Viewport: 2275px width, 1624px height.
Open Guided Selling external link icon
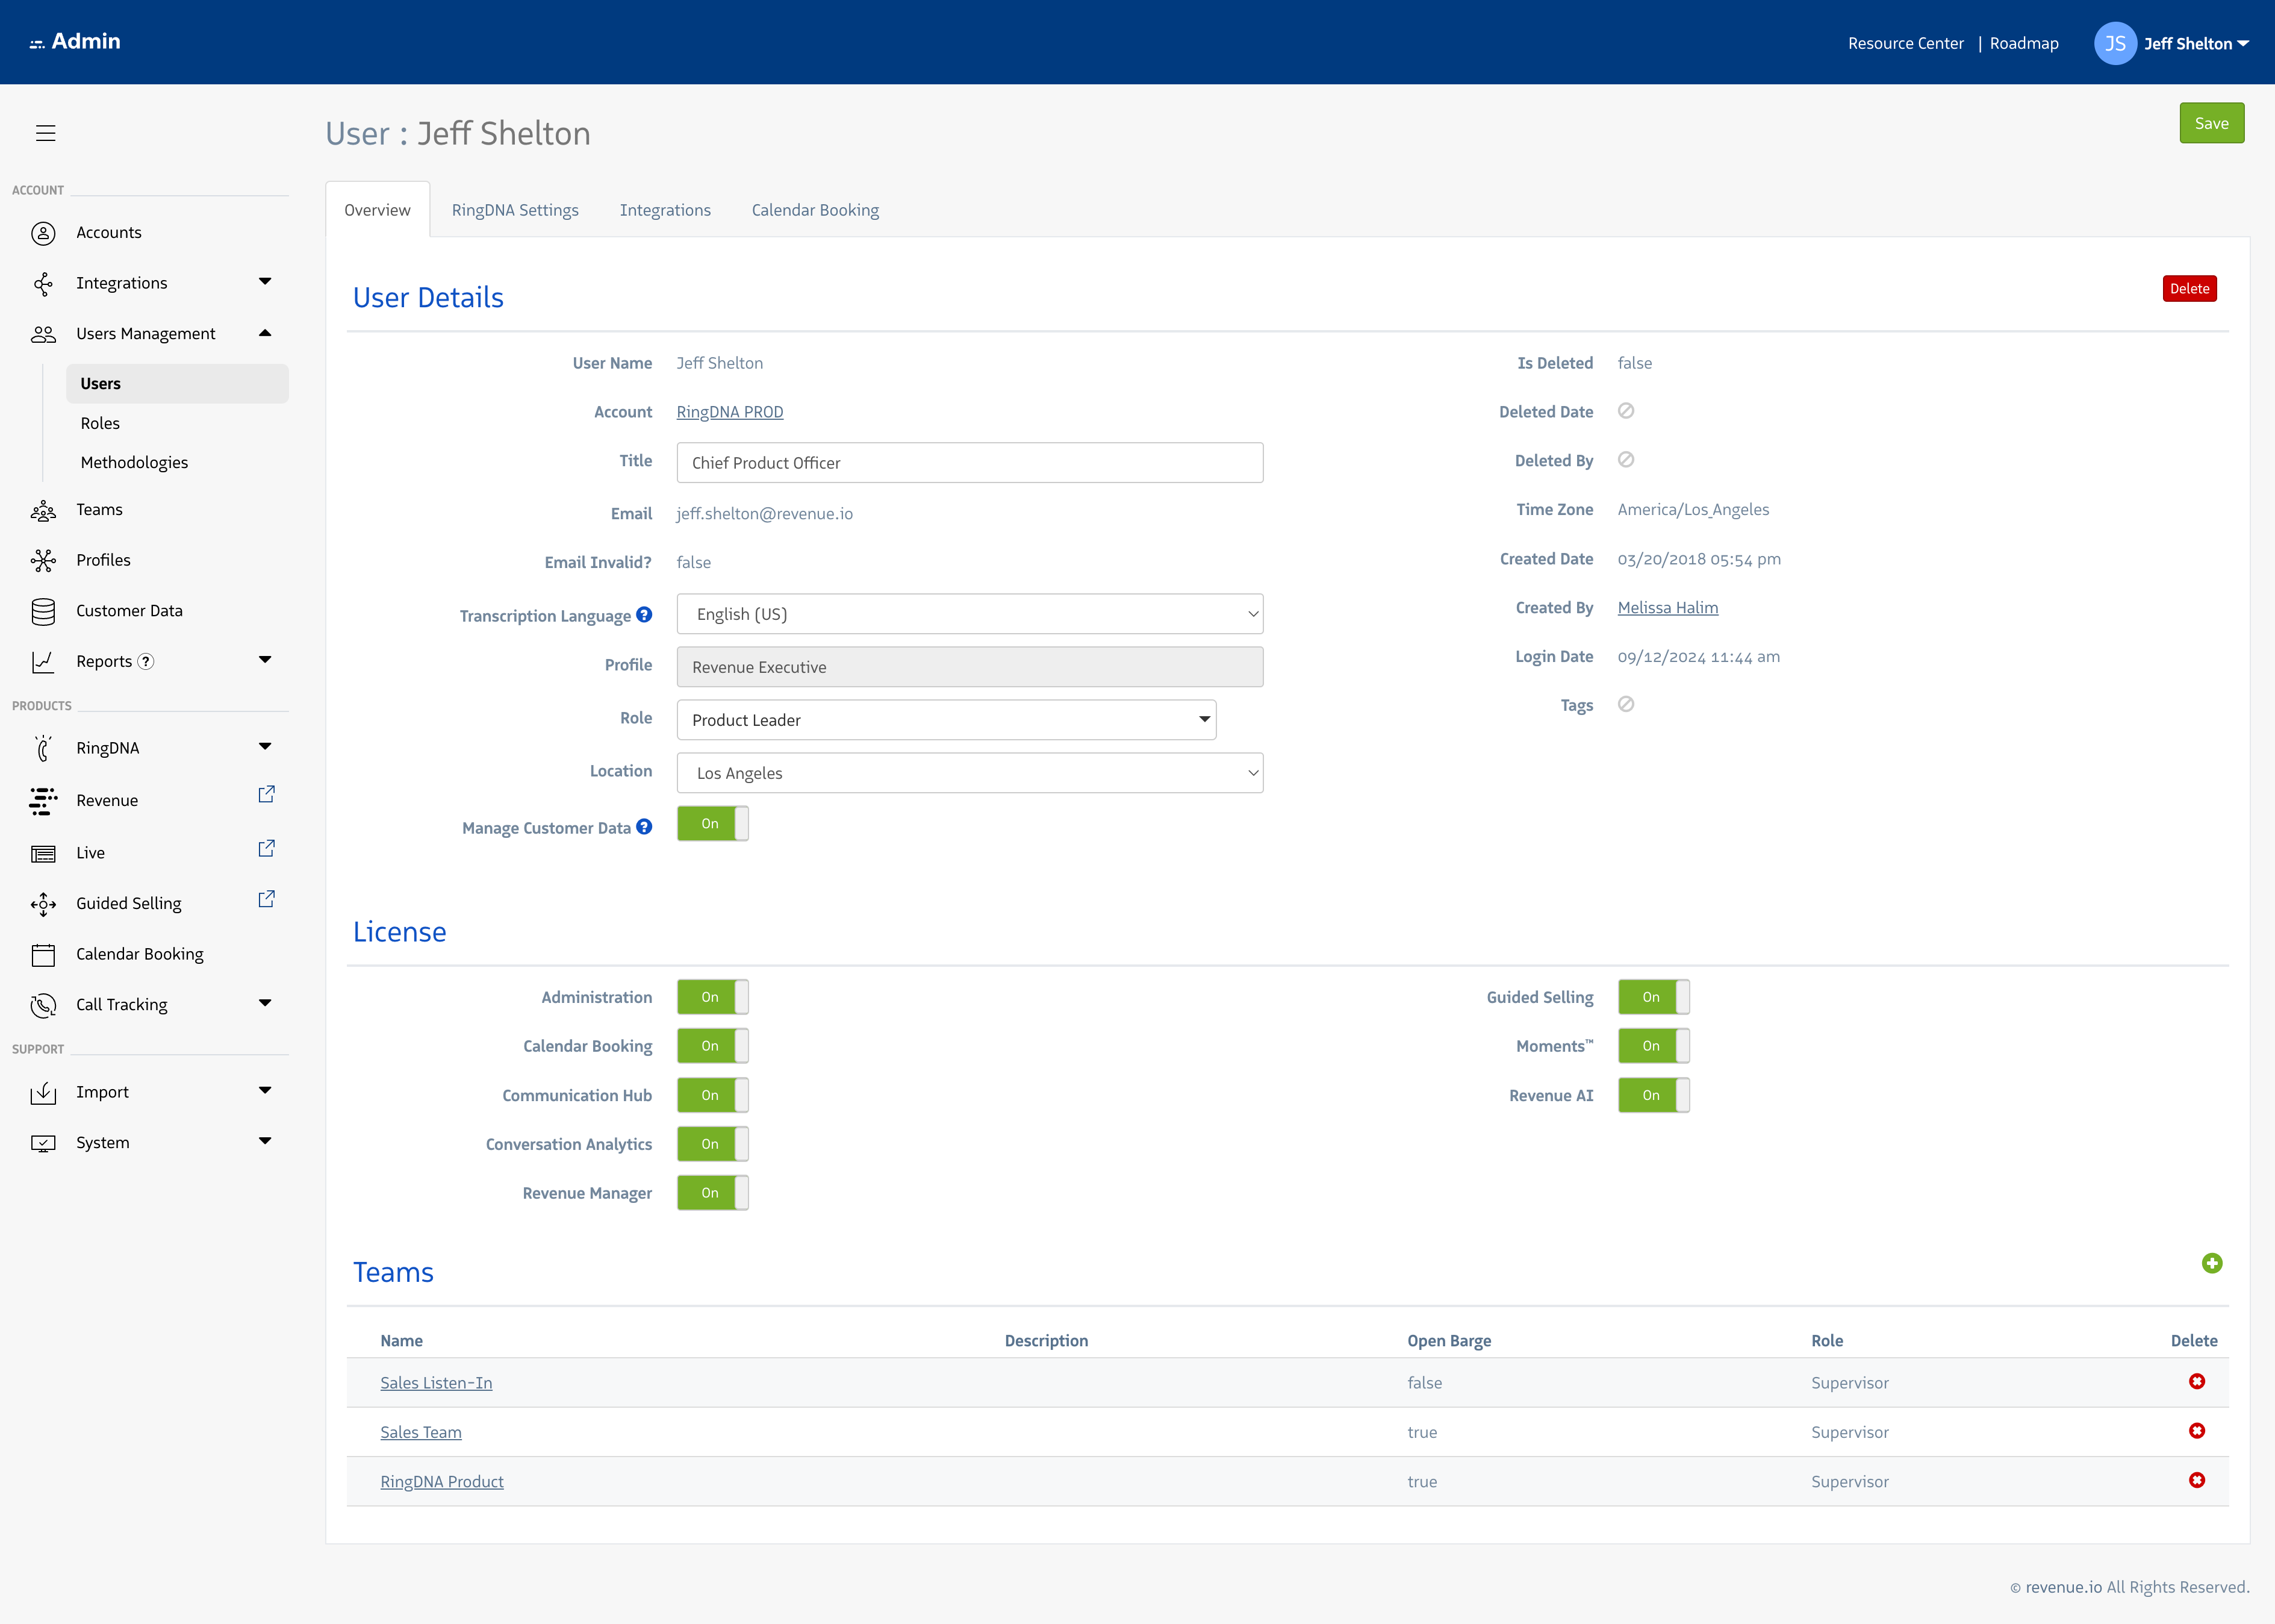click(x=266, y=899)
